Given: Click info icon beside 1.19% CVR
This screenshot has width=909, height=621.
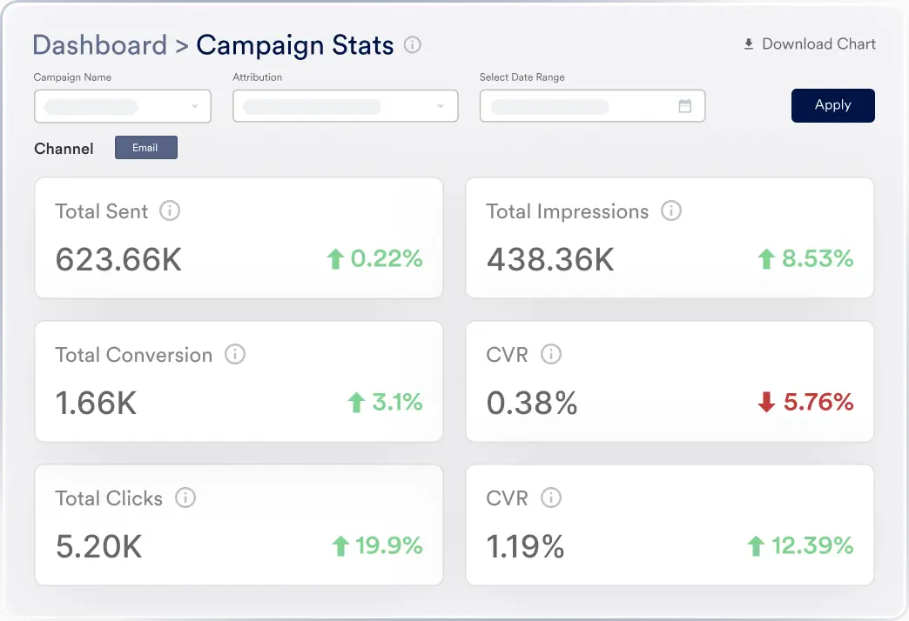Looking at the screenshot, I should point(550,497).
